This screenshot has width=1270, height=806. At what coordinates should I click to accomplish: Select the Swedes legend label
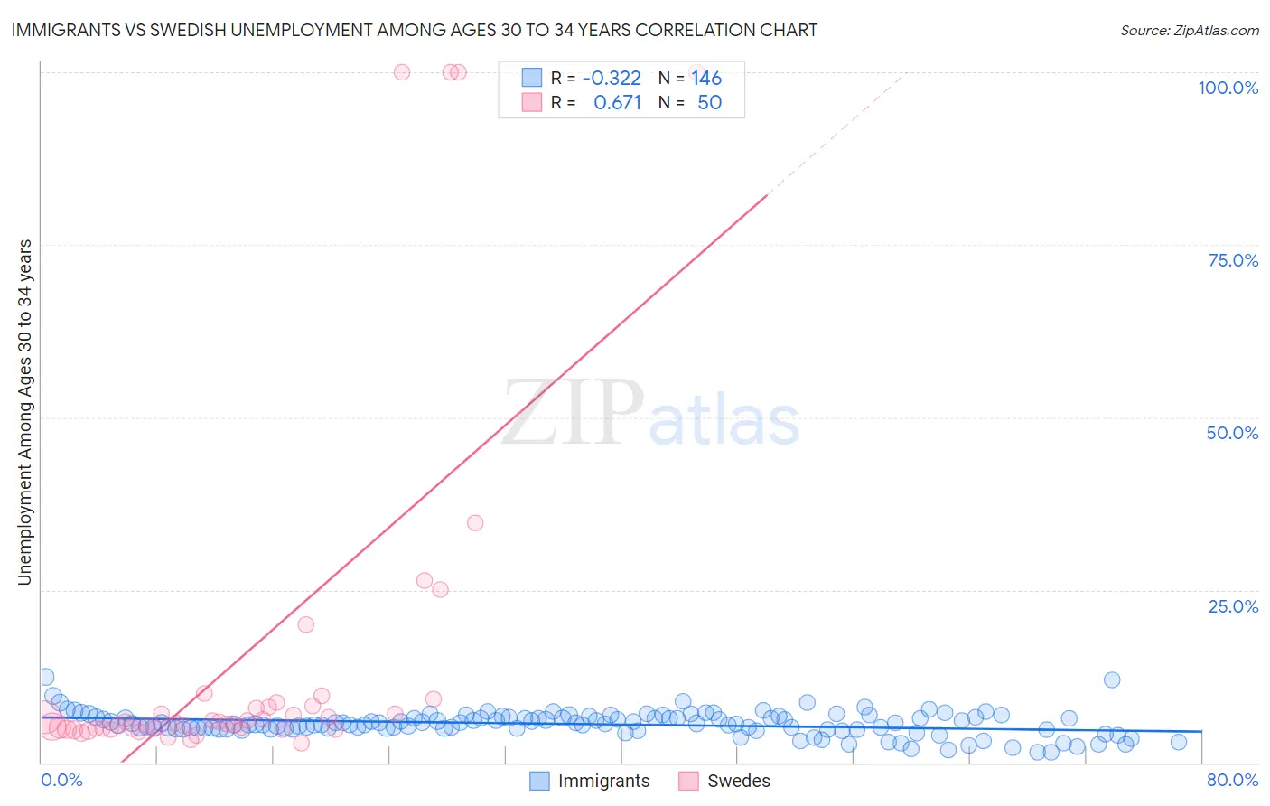(739, 781)
